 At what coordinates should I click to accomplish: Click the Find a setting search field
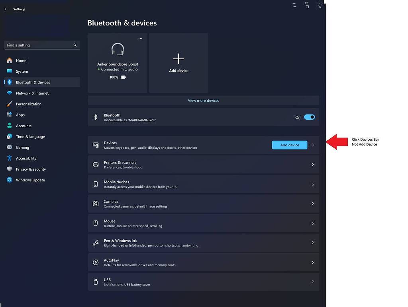click(42, 45)
